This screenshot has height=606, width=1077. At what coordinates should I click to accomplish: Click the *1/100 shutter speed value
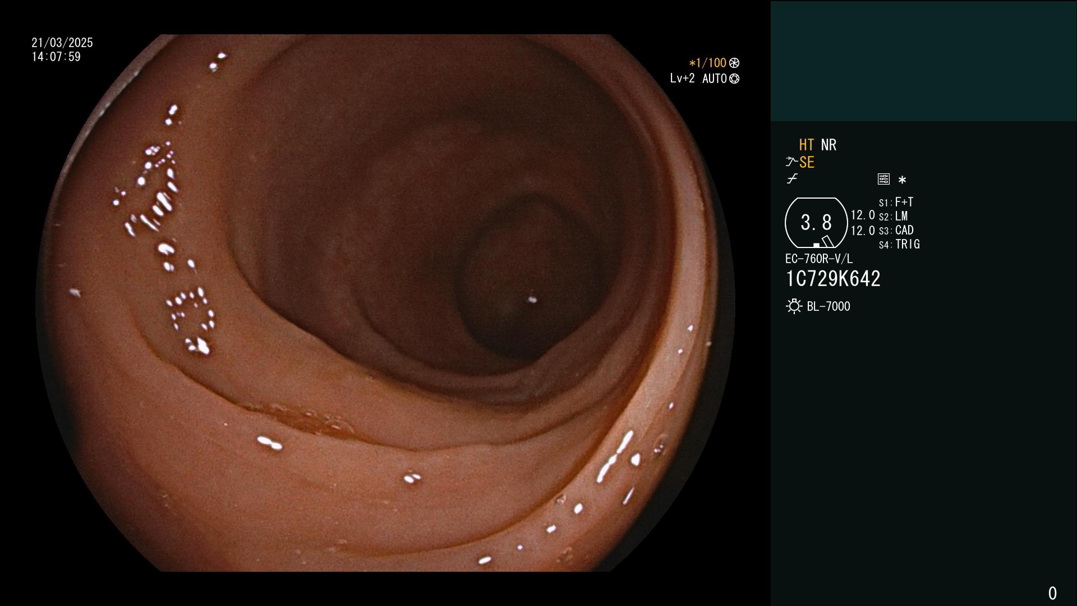tap(707, 63)
